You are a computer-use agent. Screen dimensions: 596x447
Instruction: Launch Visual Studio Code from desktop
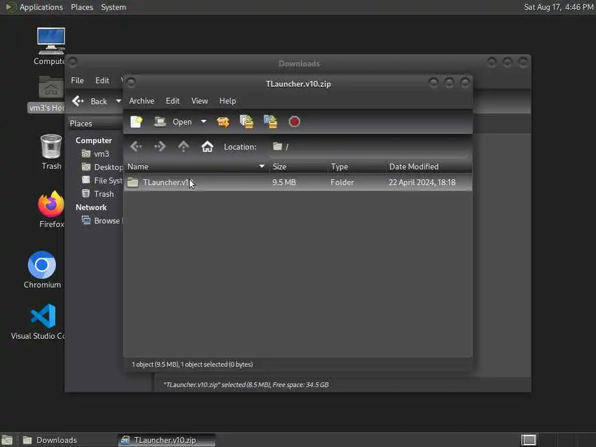coord(38,321)
